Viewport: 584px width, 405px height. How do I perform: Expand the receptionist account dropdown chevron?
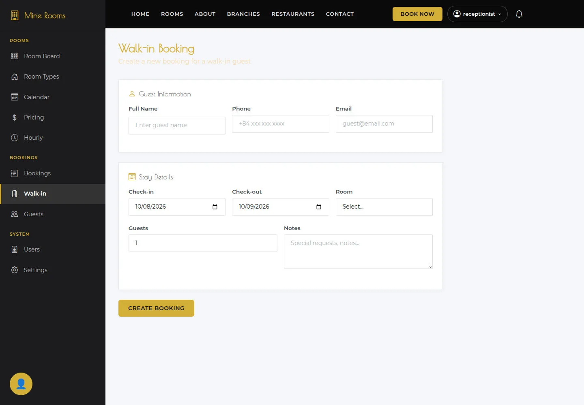tap(500, 14)
